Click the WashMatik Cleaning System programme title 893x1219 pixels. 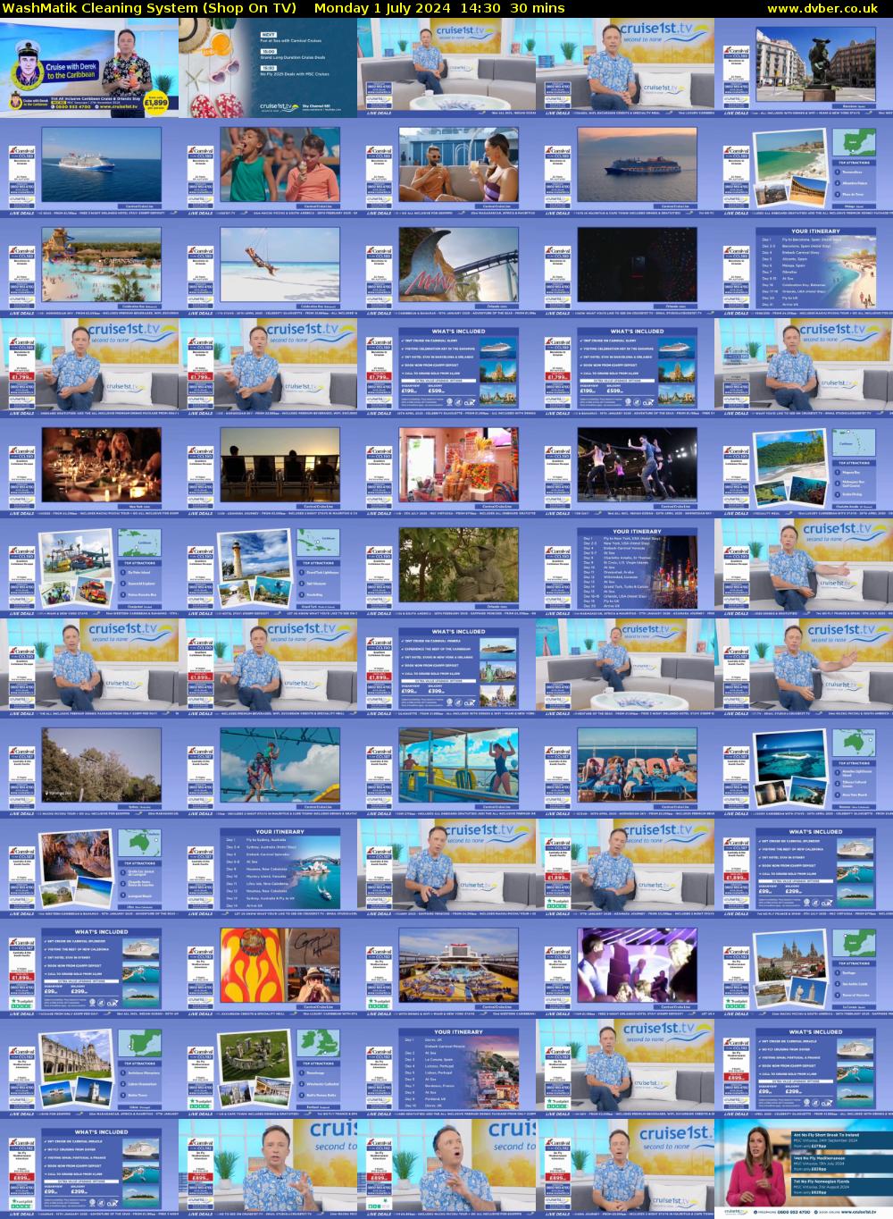click(x=149, y=8)
